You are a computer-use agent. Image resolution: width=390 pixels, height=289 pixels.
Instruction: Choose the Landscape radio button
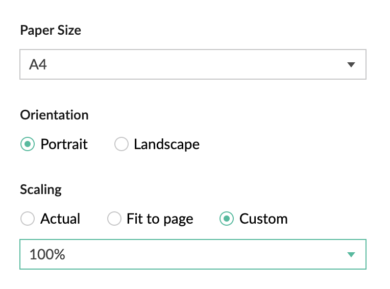point(121,144)
